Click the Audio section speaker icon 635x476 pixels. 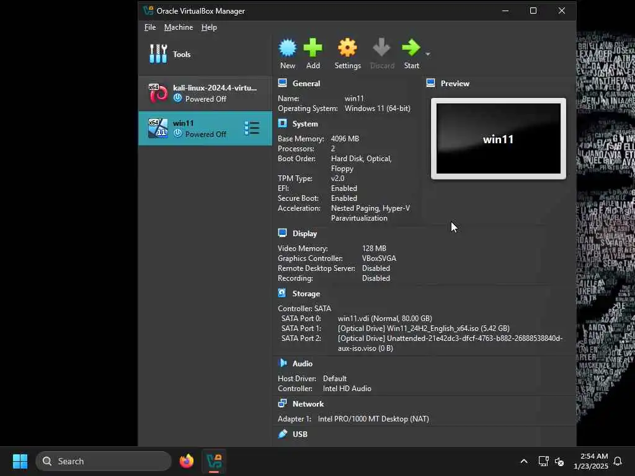tap(283, 363)
